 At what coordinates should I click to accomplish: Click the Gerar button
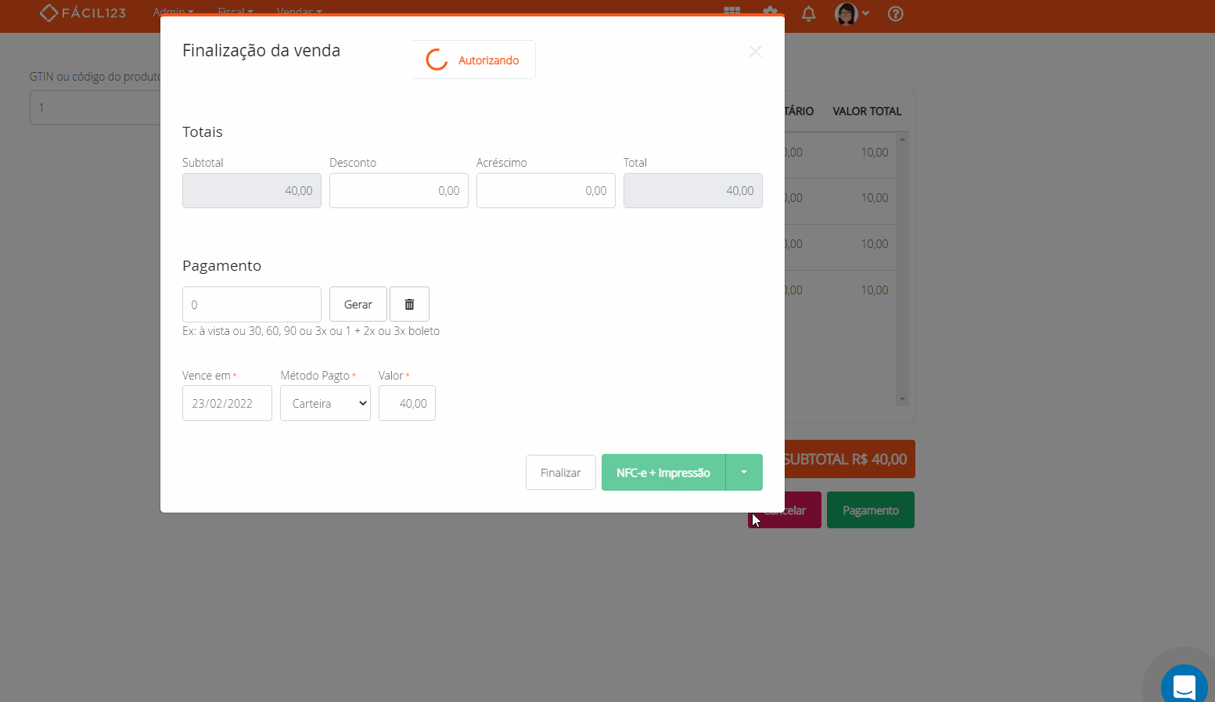(358, 304)
